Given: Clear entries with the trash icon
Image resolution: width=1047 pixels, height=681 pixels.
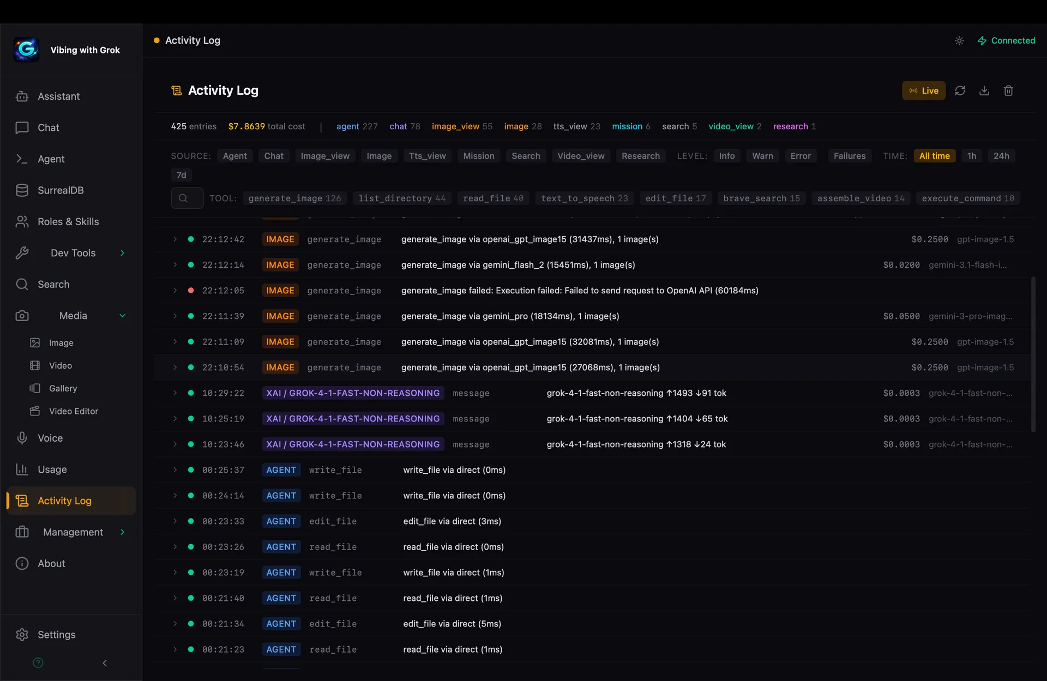Looking at the screenshot, I should point(1008,91).
